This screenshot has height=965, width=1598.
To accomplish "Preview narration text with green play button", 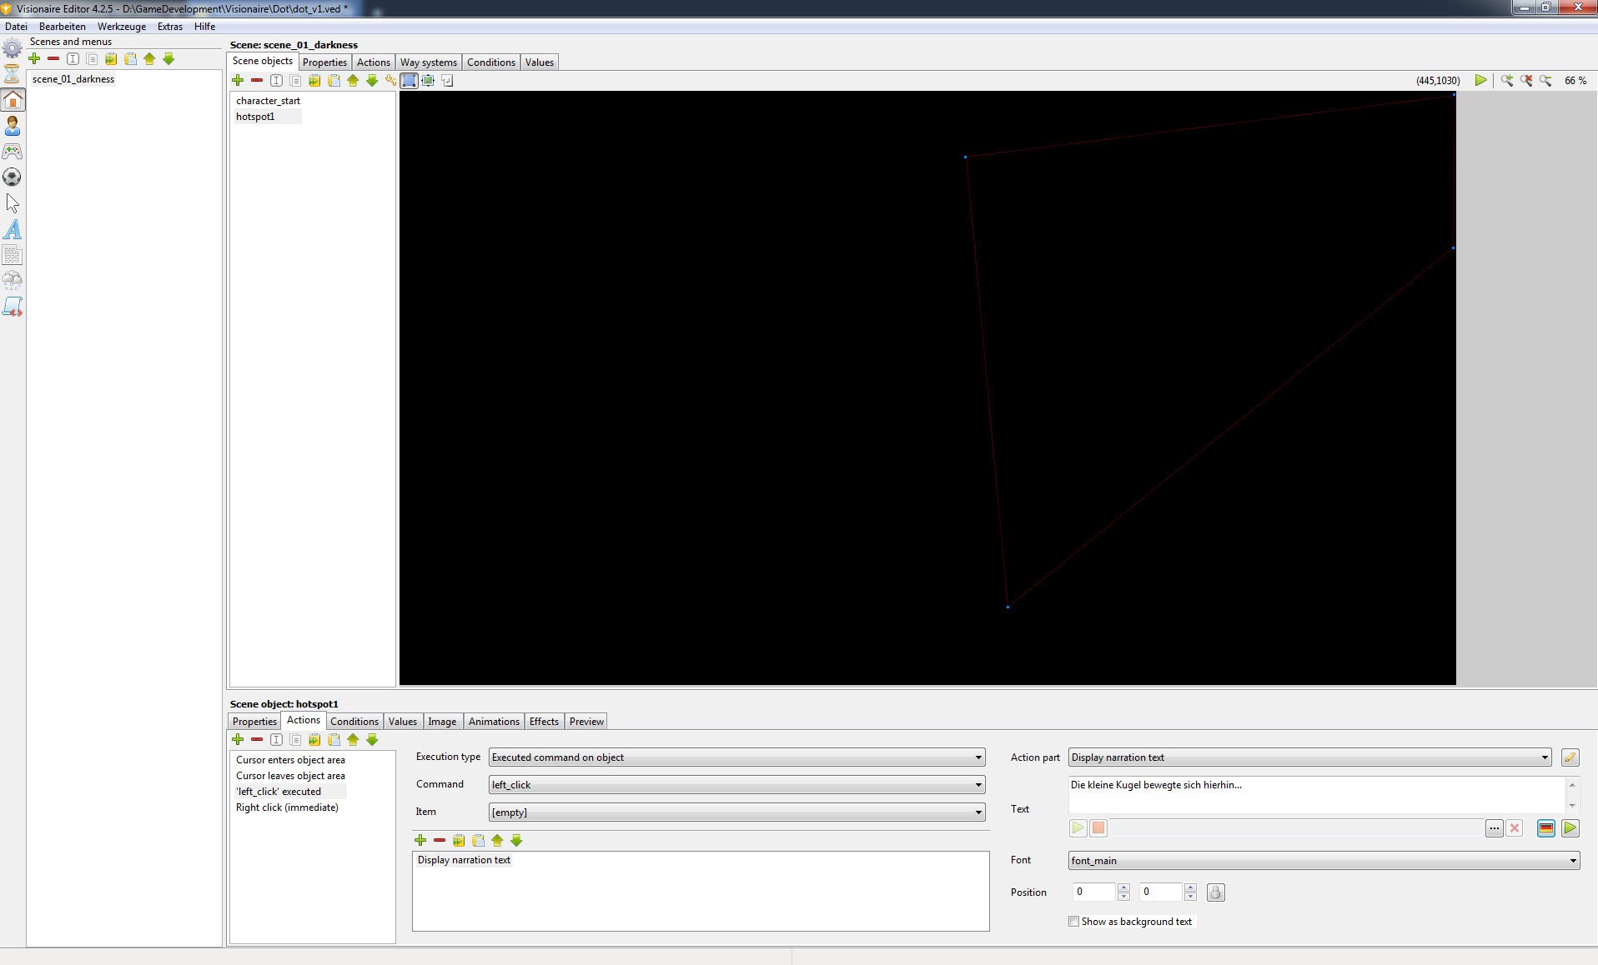I will [1570, 828].
